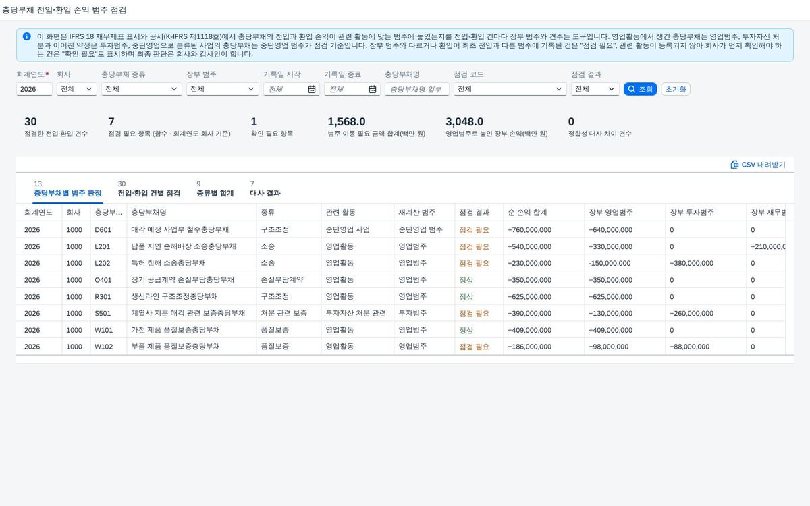Switch to the 충당부채별 범주 판정 tab
Image resolution: width=810 pixels, height=506 pixels.
pos(67,189)
